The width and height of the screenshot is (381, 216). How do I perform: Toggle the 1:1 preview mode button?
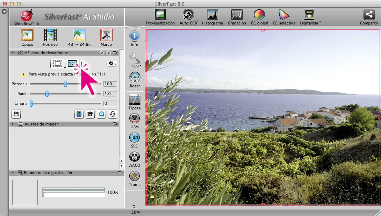[x=72, y=63]
